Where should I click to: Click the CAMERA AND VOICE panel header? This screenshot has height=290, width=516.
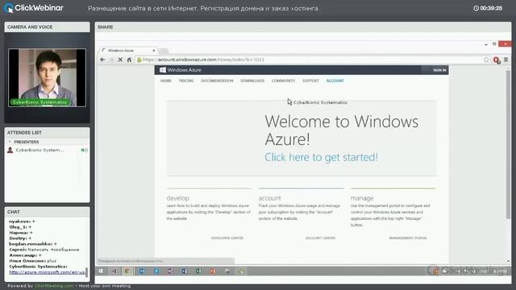(47, 27)
